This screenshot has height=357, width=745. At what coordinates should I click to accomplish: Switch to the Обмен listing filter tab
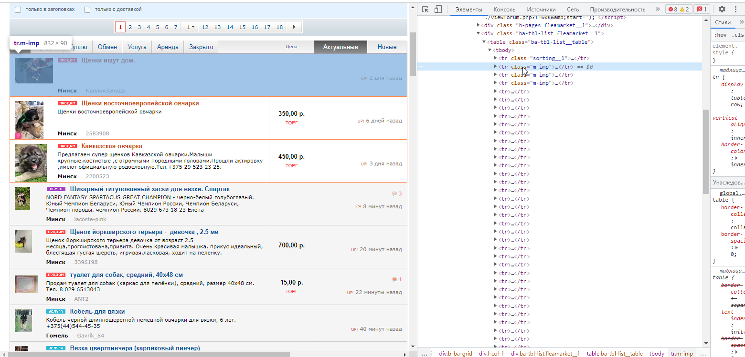[107, 47]
